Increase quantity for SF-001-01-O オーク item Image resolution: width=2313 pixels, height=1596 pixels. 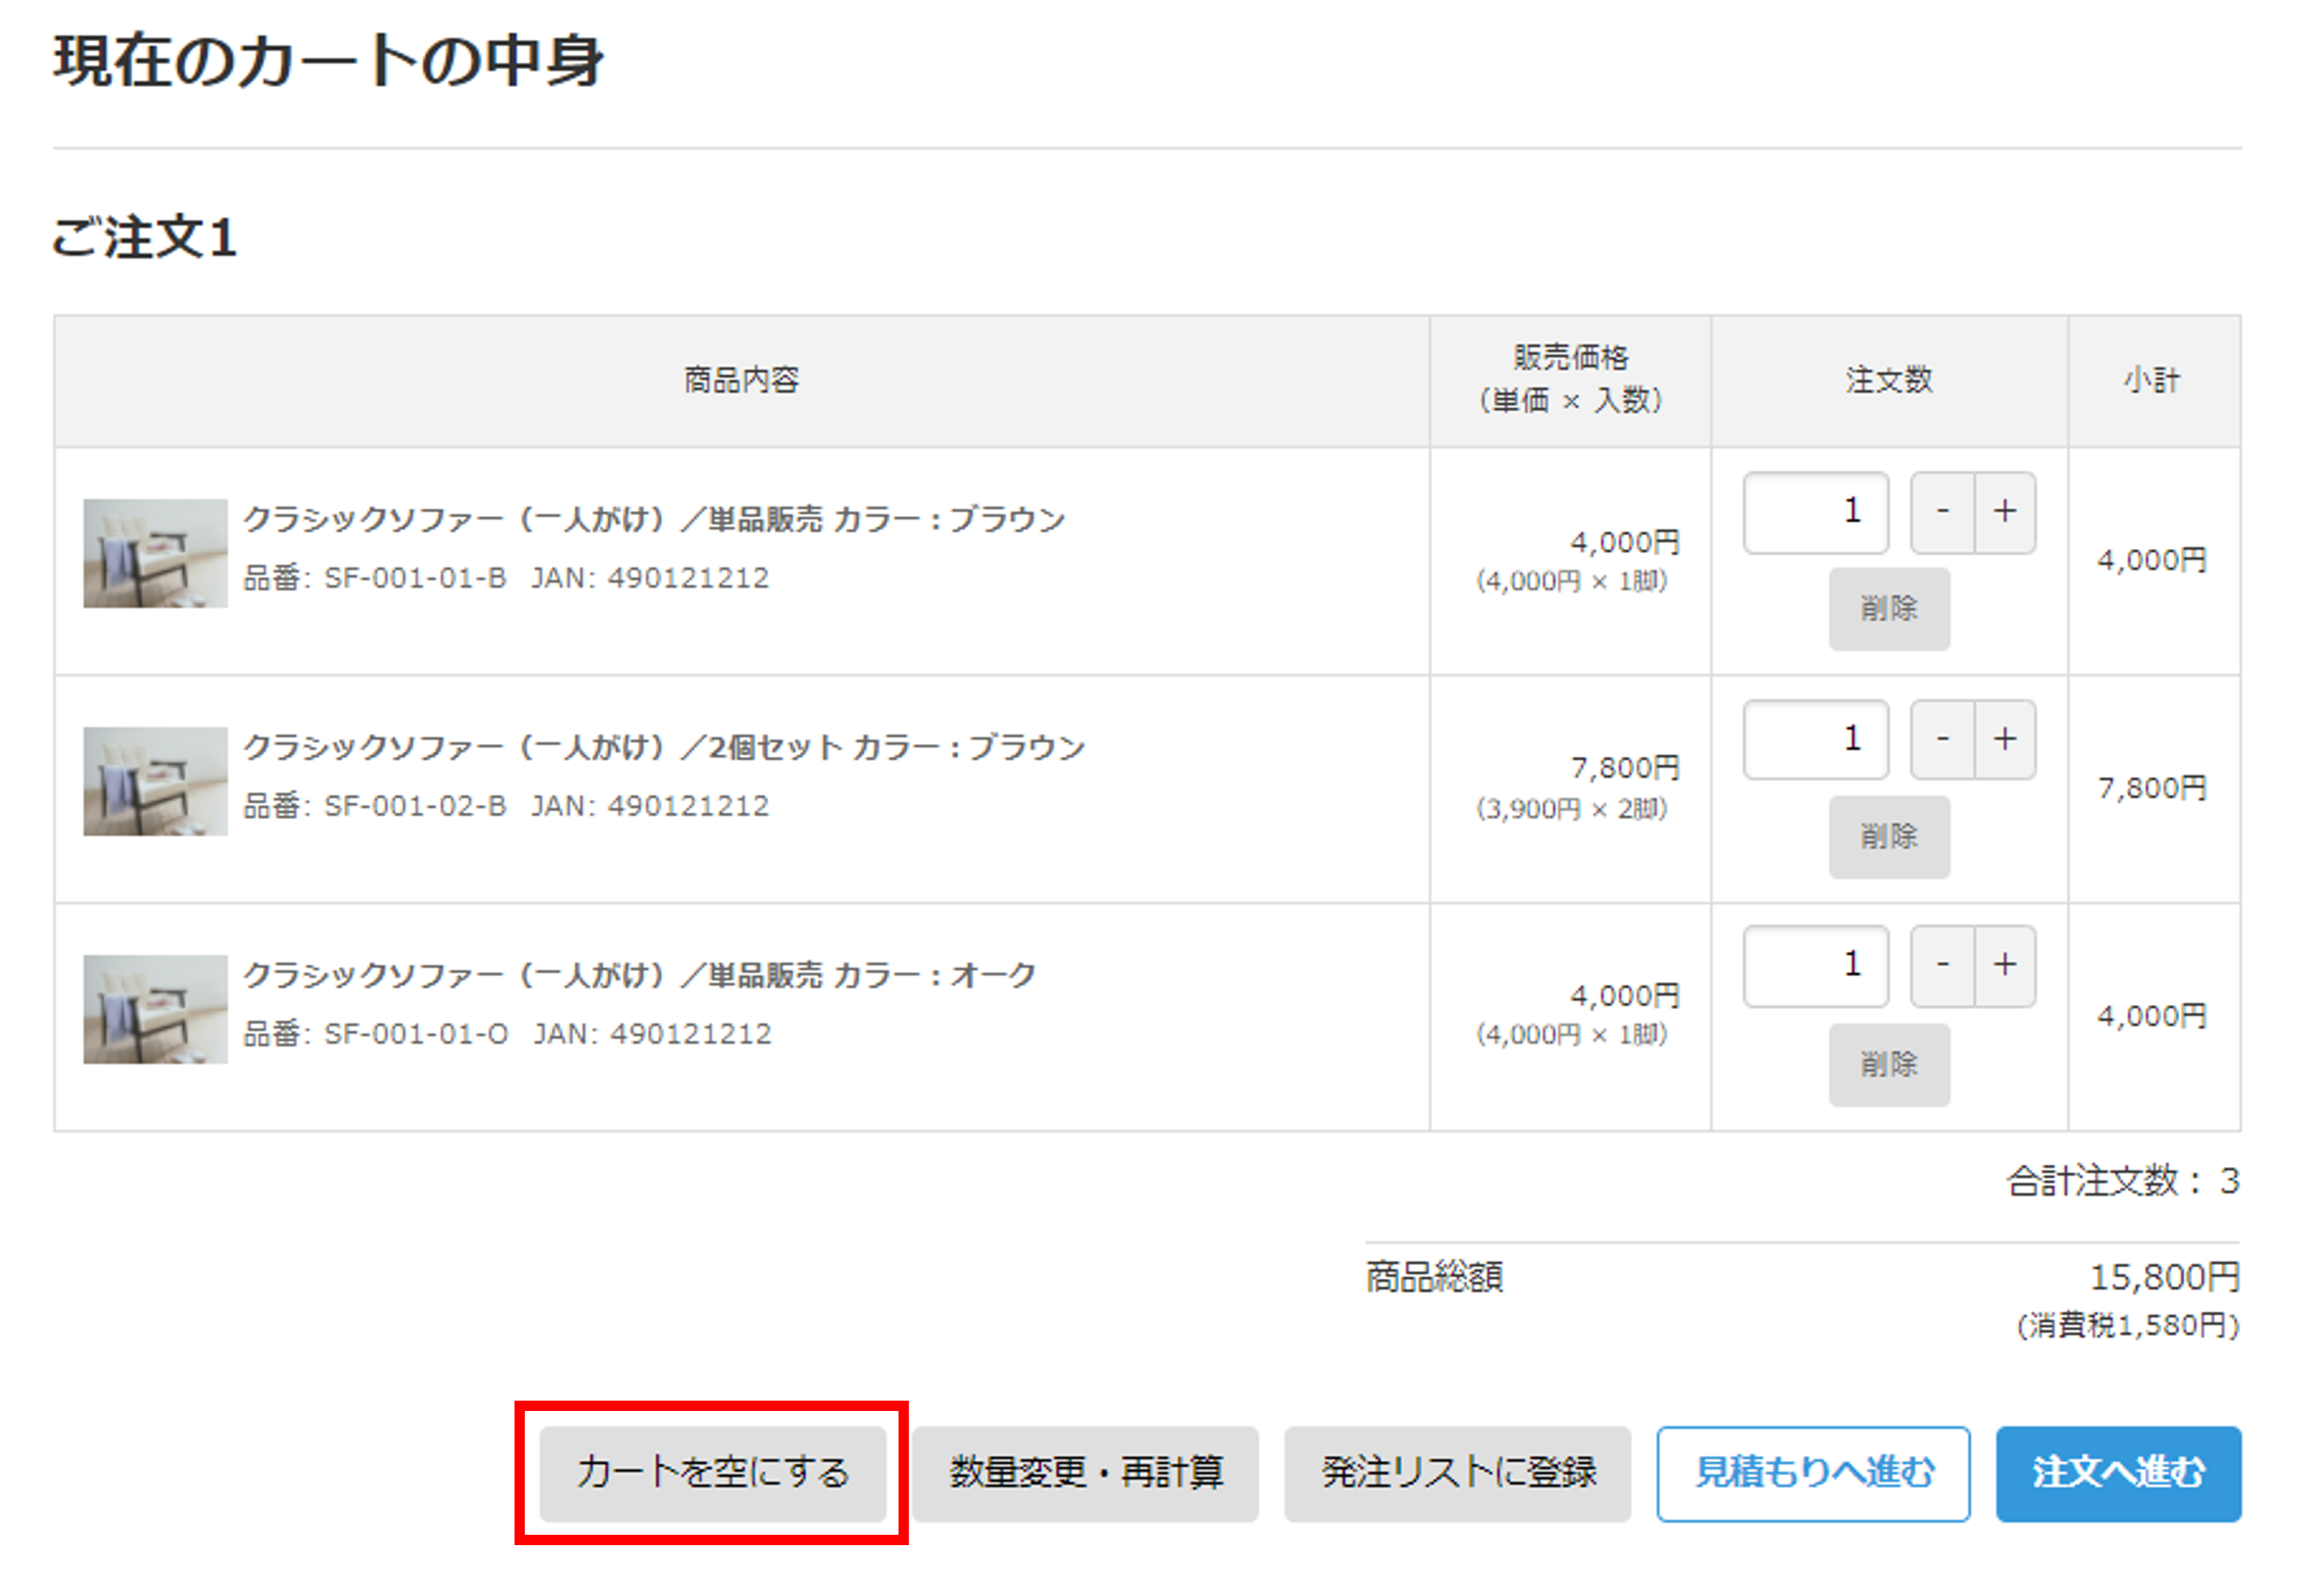[x=2005, y=965]
